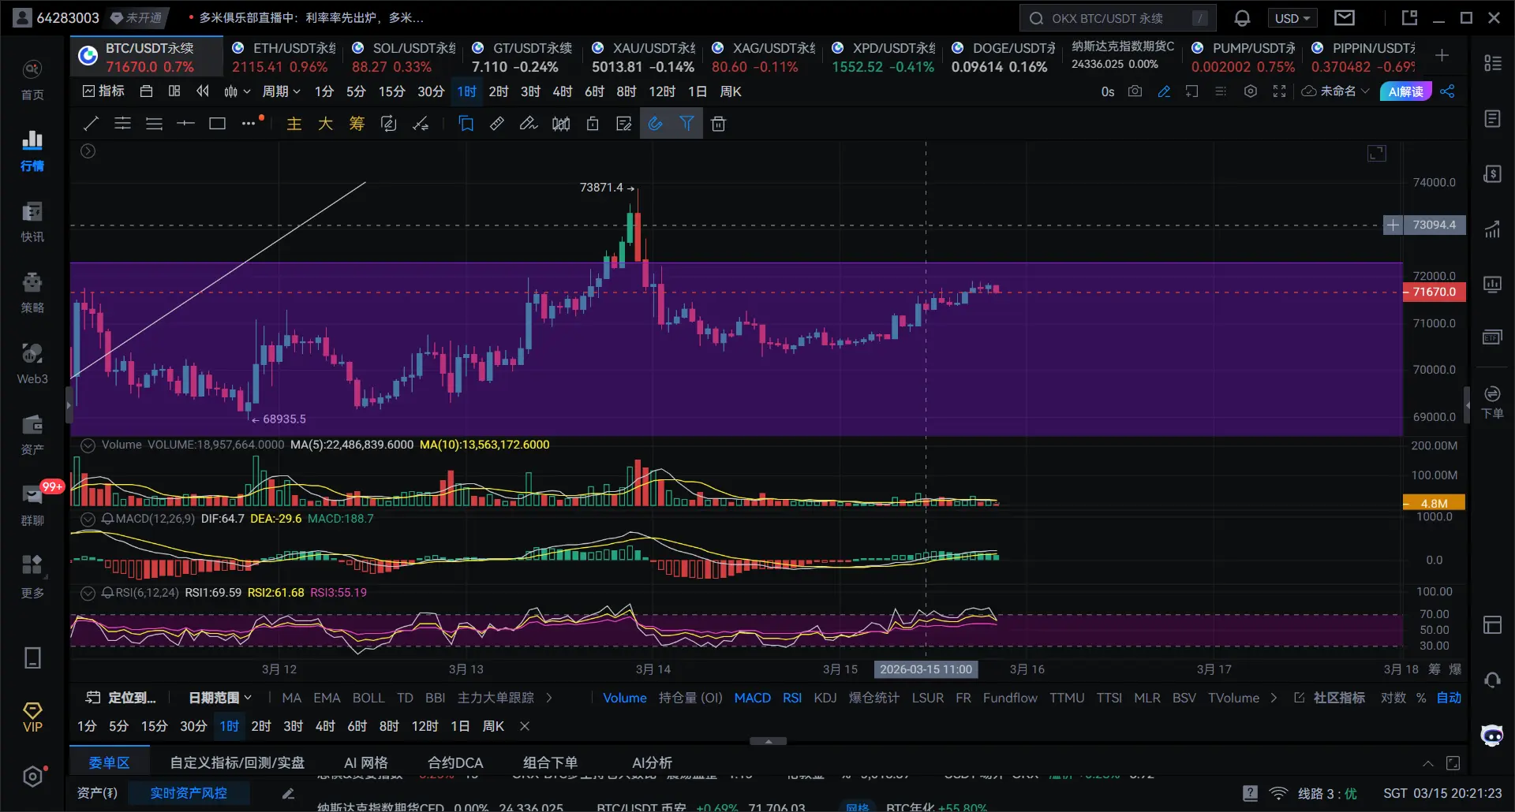Delete all drawings with the trash icon
Screen dimensions: 1515x812
click(x=718, y=124)
